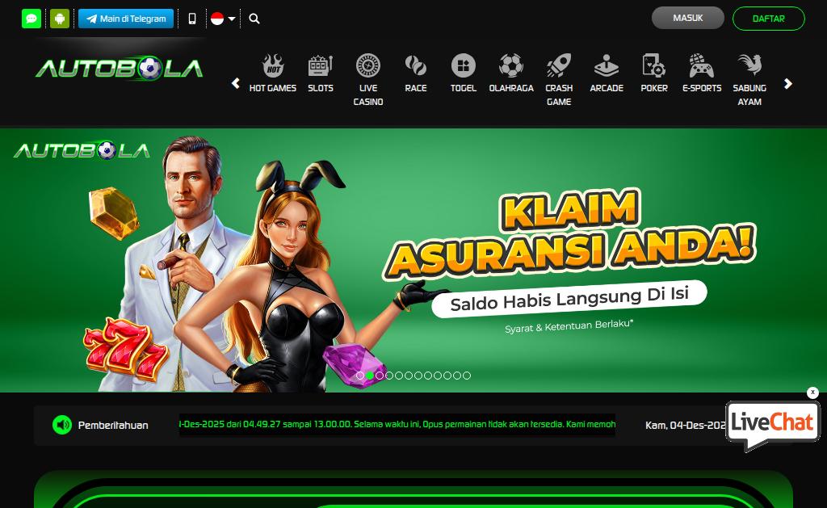
Task: Open the Togel menu item
Action: (464, 73)
